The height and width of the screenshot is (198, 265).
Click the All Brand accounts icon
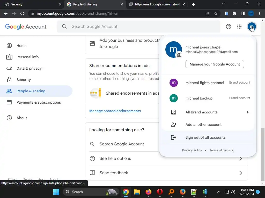174,112
